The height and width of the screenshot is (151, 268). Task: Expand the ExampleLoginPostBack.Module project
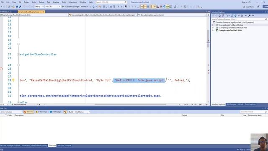(x=213, y=25)
